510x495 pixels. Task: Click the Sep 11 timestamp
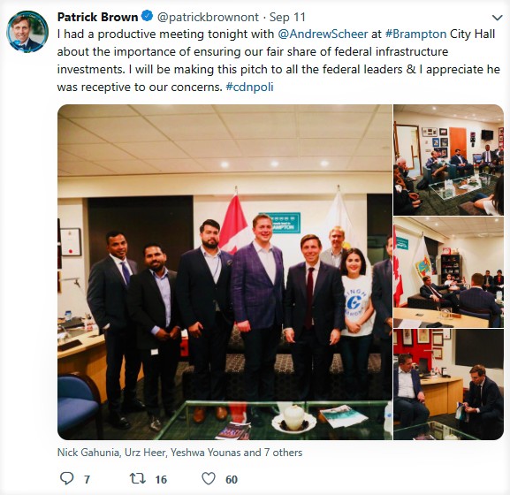tap(287, 18)
